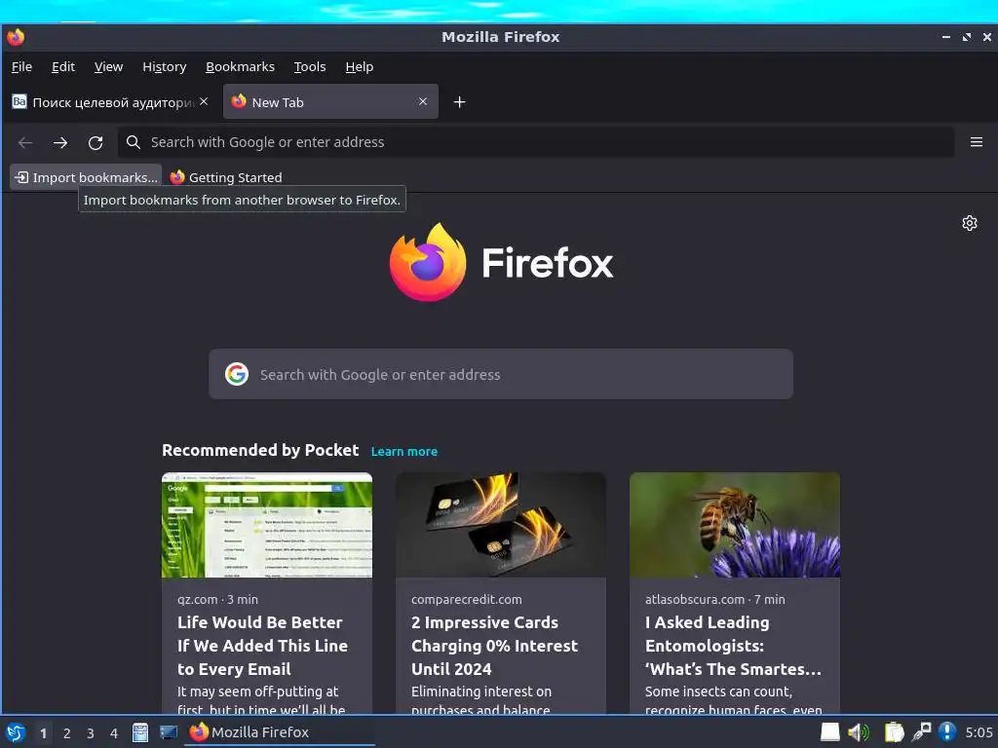Click the 5:05 clock in tray
Viewport: 998px width, 748px height.
(x=979, y=732)
